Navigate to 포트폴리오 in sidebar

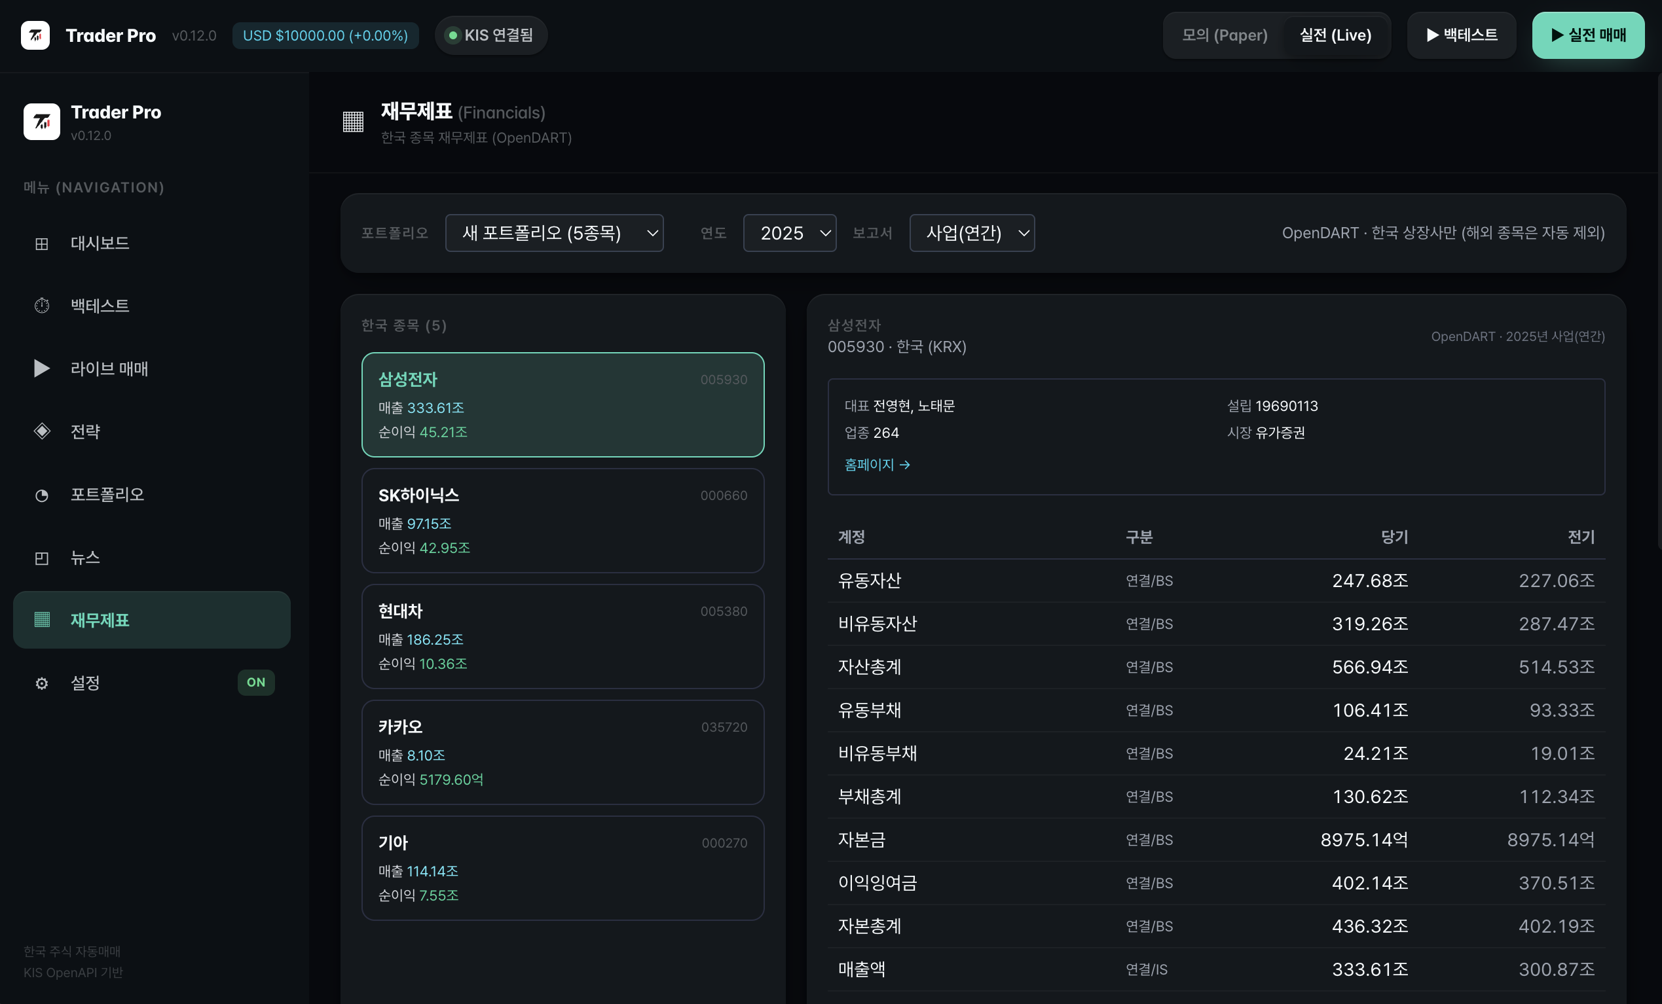tap(152, 495)
